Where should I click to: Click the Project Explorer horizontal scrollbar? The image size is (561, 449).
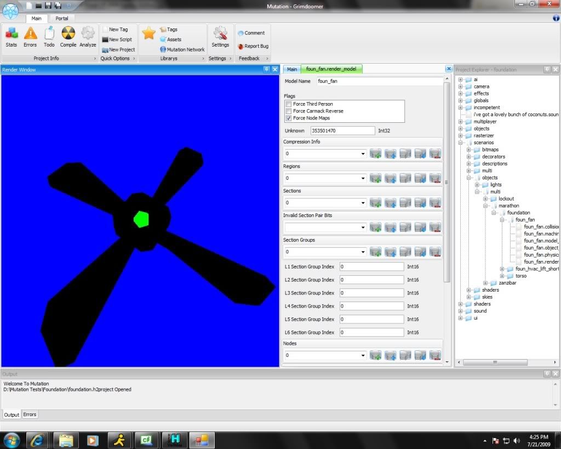tap(495, 362)
